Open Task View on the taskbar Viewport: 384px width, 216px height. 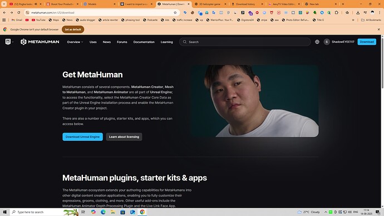tap(83, 212)
